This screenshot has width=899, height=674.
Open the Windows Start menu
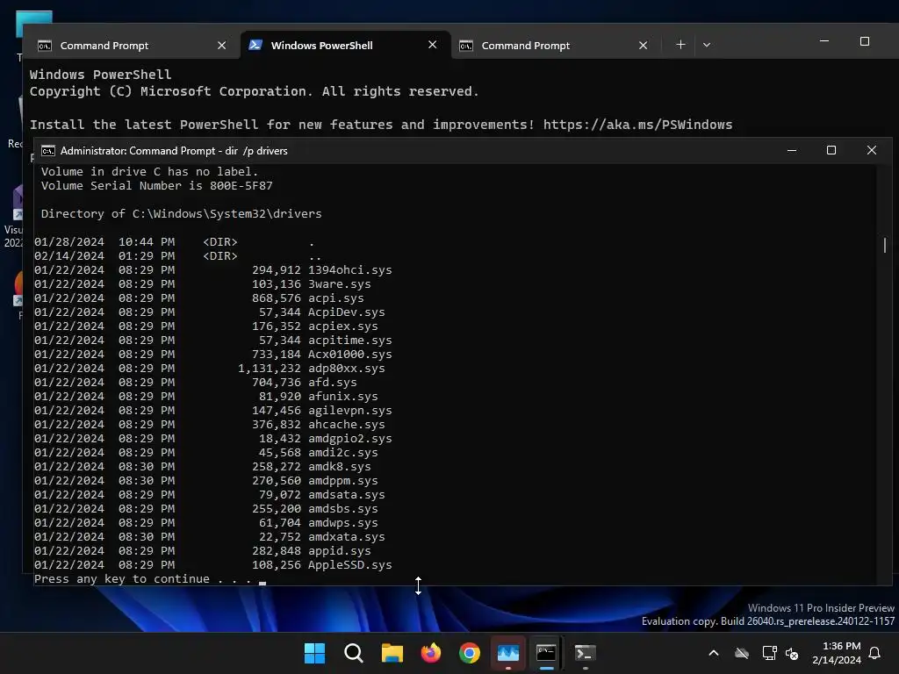tap(314, 653)
